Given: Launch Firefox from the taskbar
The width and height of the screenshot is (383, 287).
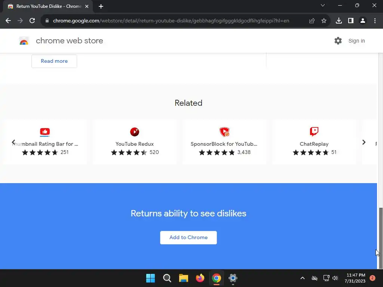Looking at the screenshot, I should (x=200, y=278).
